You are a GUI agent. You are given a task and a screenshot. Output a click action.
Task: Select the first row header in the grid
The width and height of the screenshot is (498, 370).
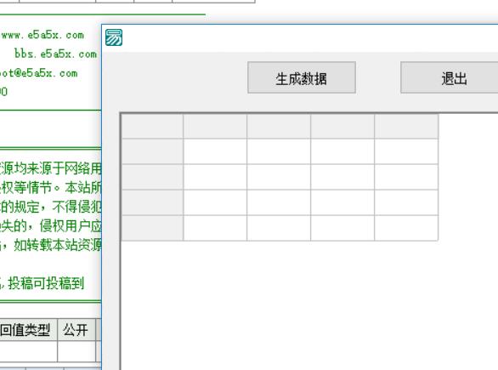(x=152, y=151)
